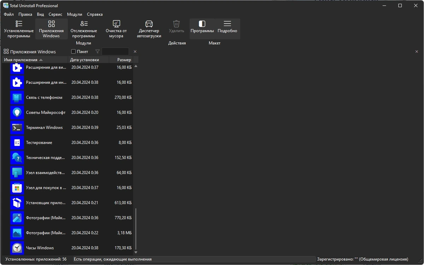Click the Расширения для ин... app icon
Viewport: 424px width, 265px height.
click(17, 83)
